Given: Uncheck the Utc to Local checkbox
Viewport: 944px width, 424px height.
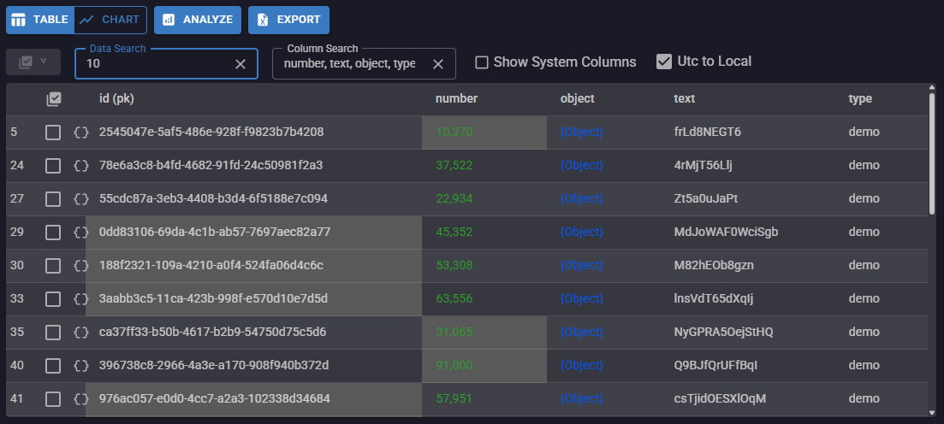Looking at the screenshot, I should click(663, 62).
